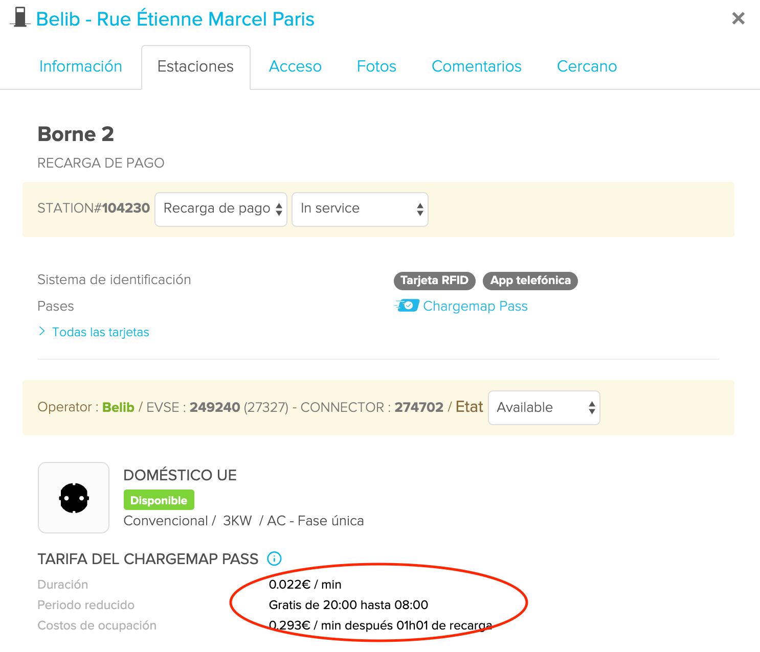This screenshot has width=760, height=652.
Task: Open the Recarga de pago dropdown
Action: (221, 209)
